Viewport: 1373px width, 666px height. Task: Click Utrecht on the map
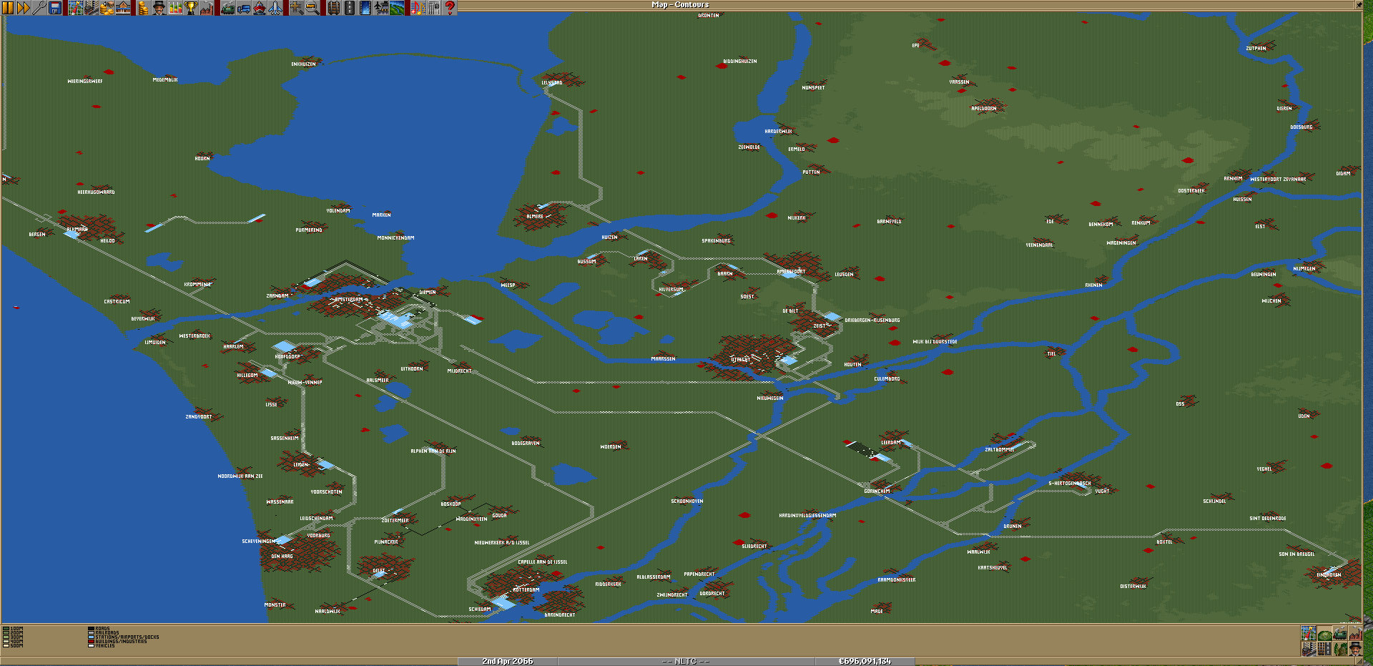tap(740, 360)
